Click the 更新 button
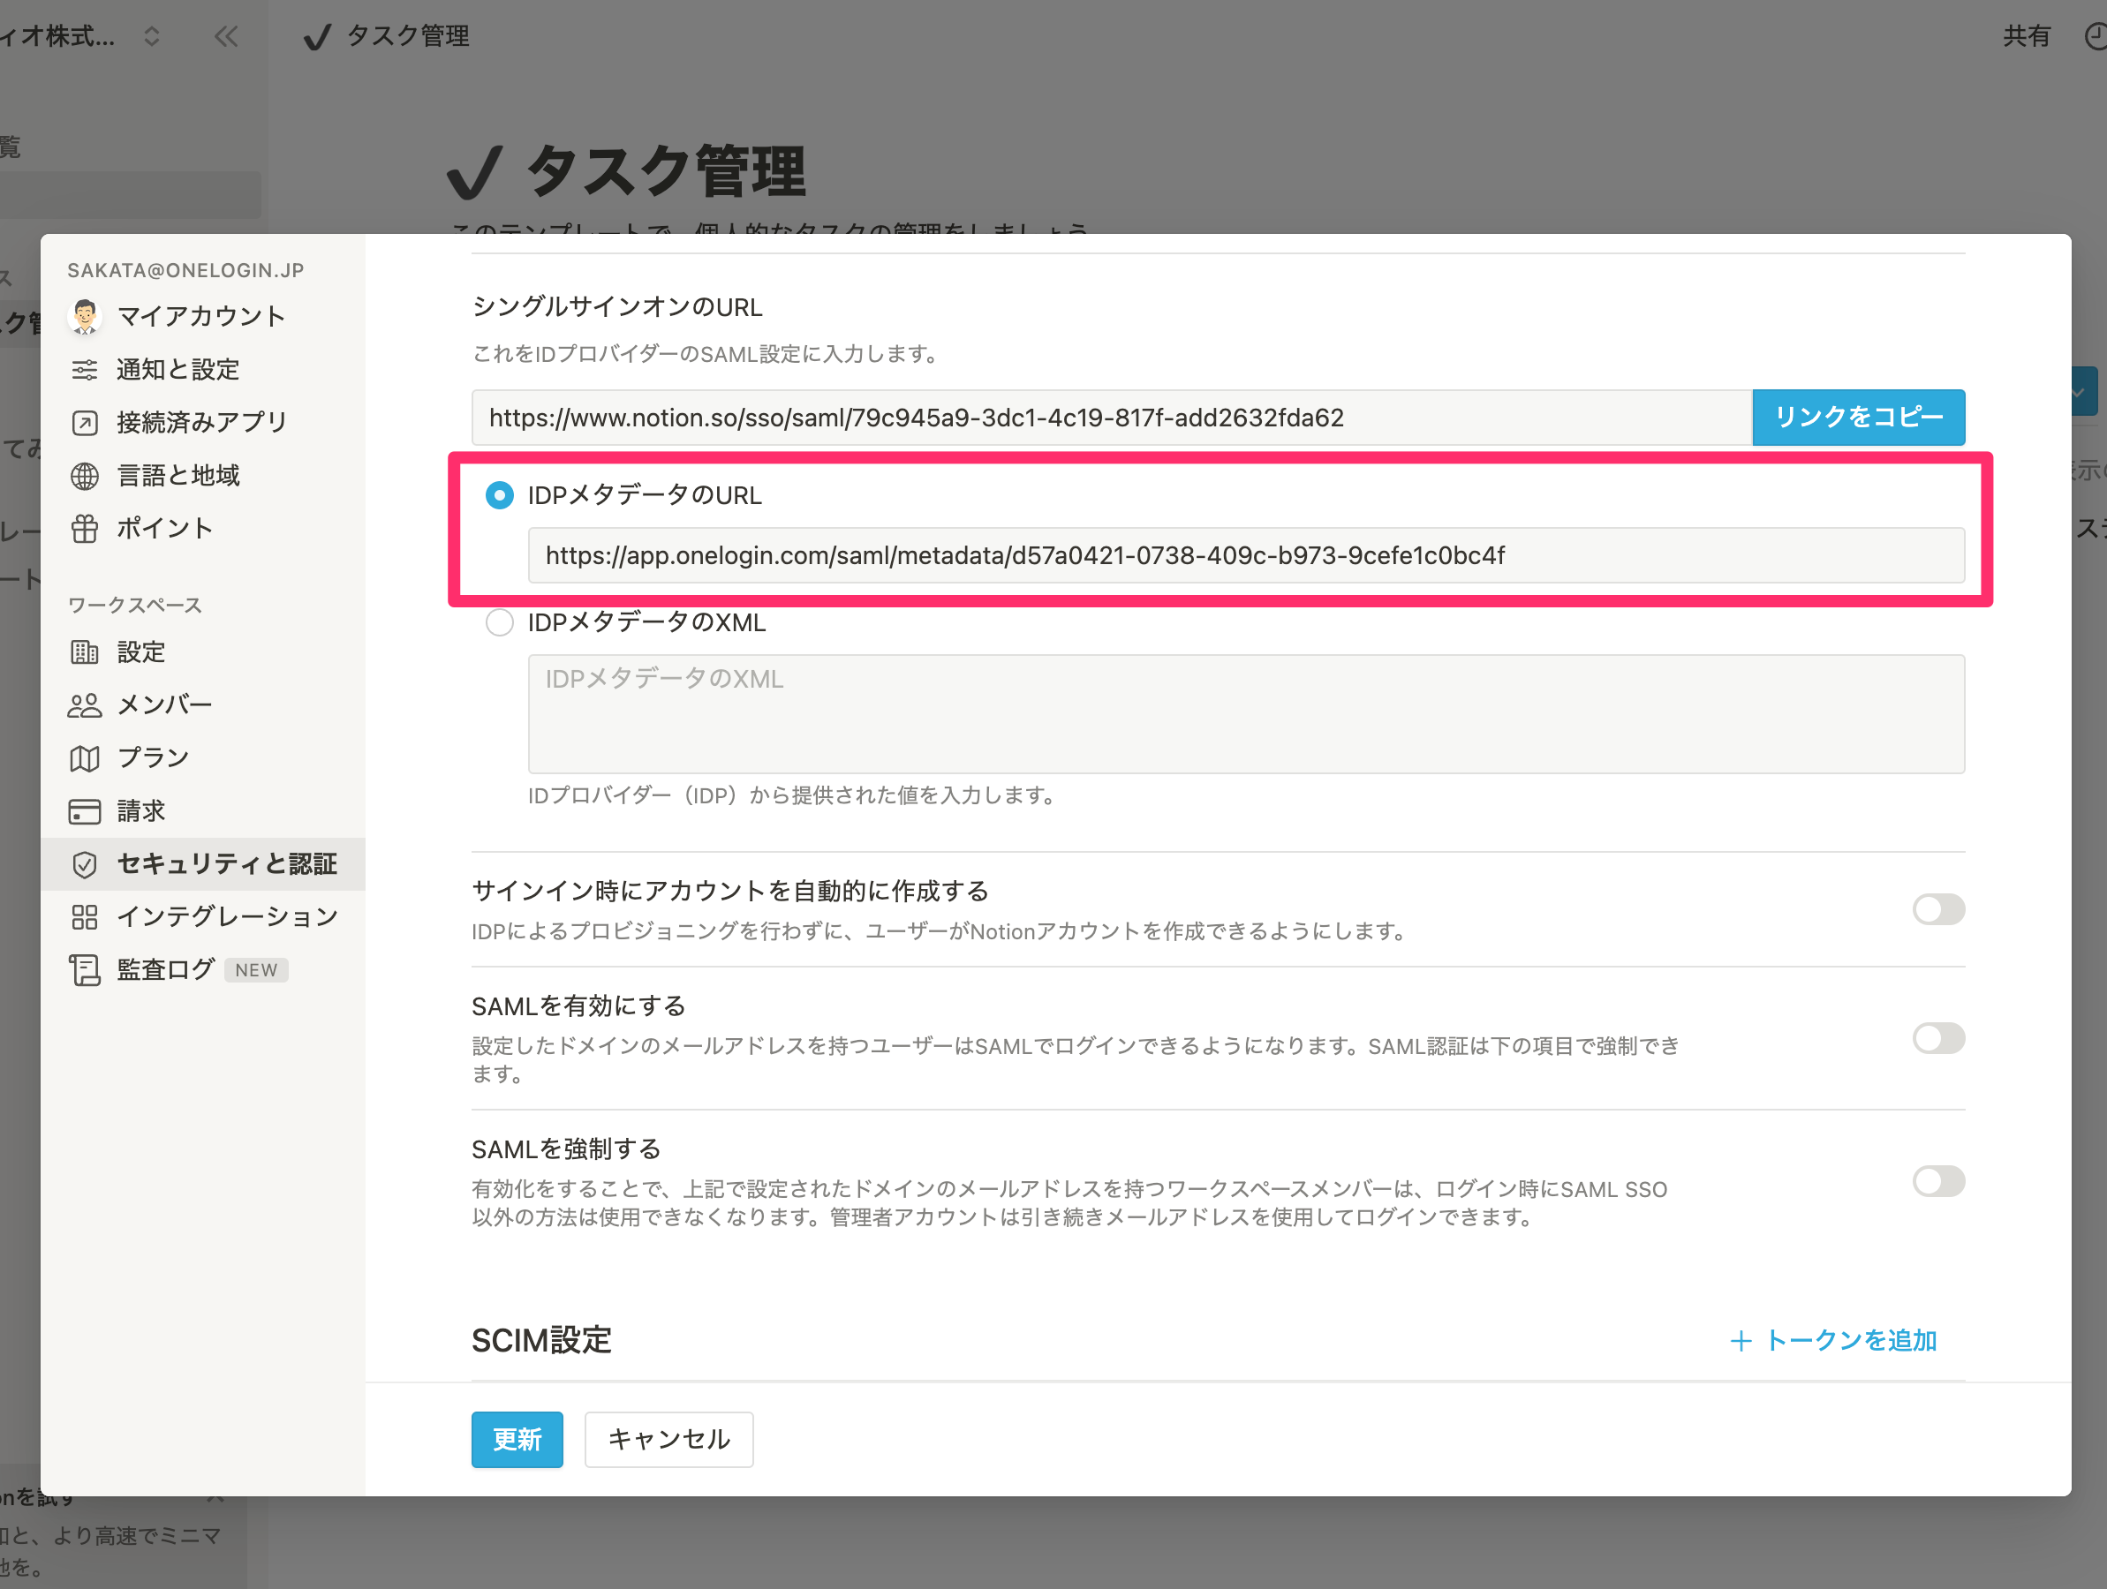The height and width of the screenshot is (1589, 2107). tap(517, 1440)
